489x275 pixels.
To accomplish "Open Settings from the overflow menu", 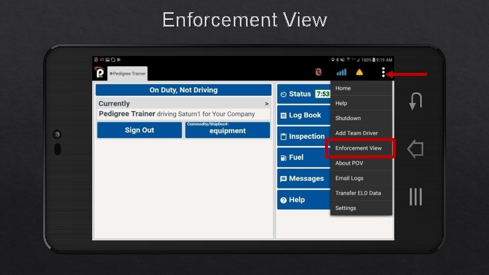I will pos(361,208).
